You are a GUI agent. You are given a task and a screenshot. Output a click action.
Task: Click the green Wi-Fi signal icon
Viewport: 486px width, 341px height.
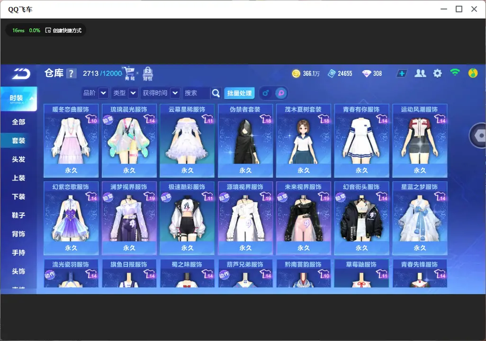(455, 72)
